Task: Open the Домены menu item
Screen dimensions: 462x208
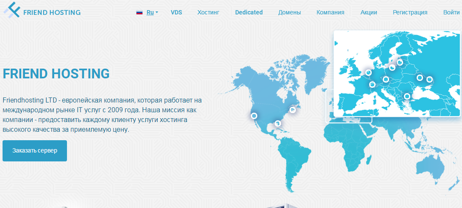Action: pos(289,12)
